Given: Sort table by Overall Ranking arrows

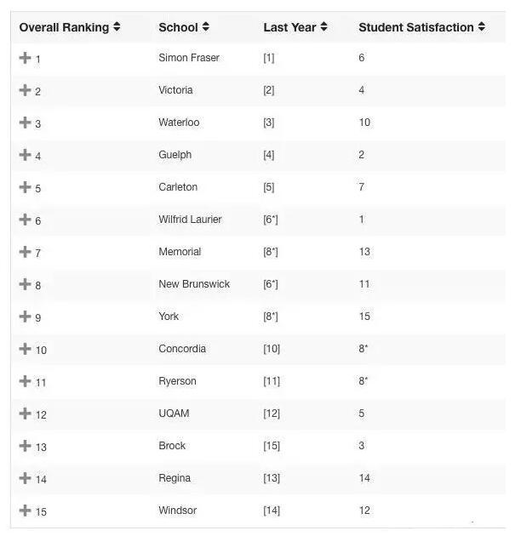Looking at the screenshot, I should click(117, 27).
